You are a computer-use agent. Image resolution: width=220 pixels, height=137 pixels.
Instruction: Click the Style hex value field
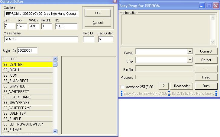27,51
